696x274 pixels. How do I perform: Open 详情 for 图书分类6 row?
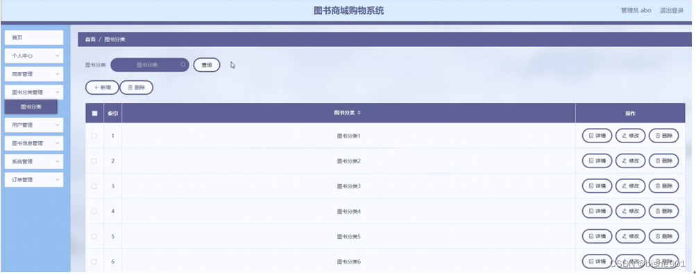pos(597,261)
